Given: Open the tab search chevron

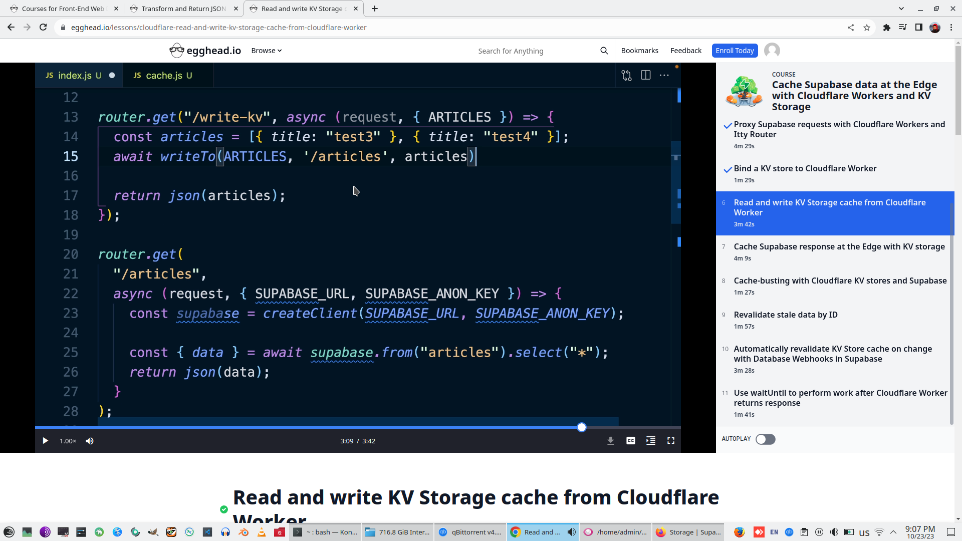Looking at the screenshot, I should [x=901, y=9].
